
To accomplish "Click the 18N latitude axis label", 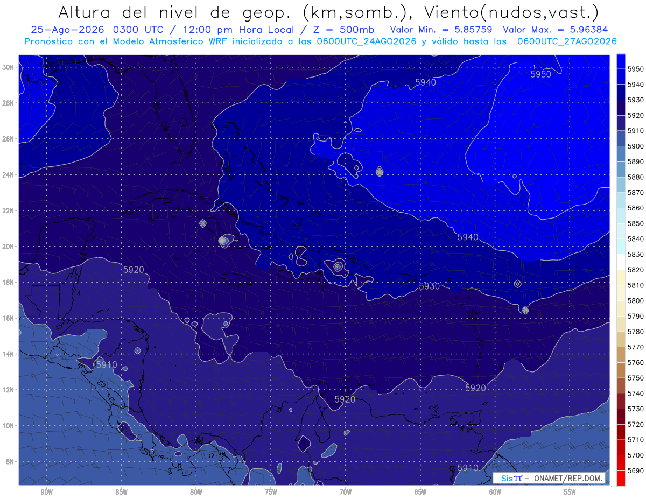I will [x=8, y=283].
